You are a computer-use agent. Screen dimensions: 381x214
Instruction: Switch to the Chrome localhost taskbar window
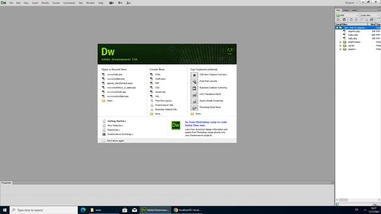point(188,210)
